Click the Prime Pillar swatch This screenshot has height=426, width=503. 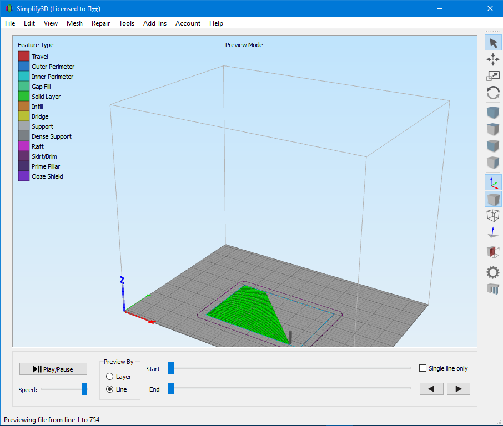24,166
